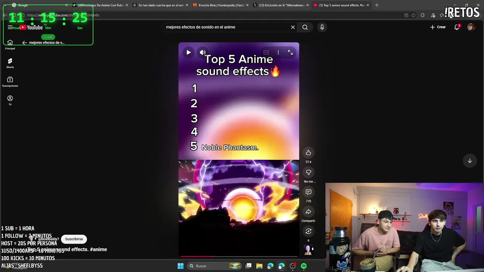
Task: Toggle the YouTube hamburger guide menu
Action: point(10,27)
